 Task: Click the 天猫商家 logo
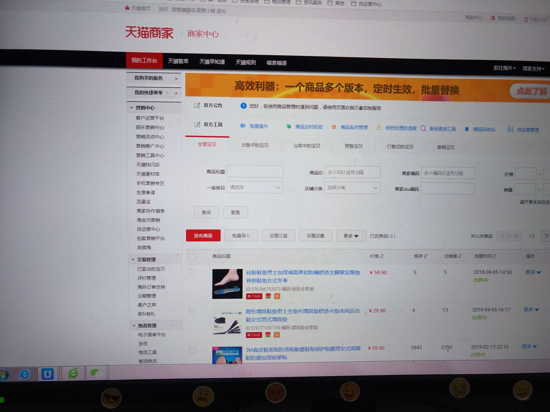[149, 32]
